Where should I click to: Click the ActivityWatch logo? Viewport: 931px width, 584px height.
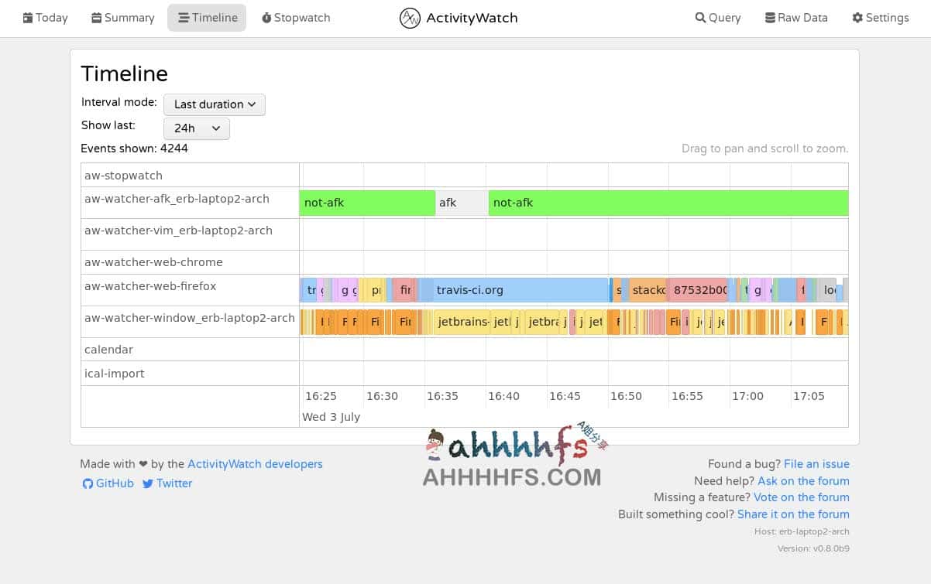click(458, 18)
